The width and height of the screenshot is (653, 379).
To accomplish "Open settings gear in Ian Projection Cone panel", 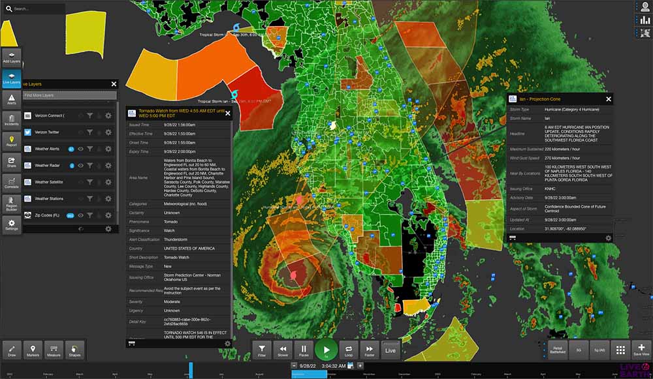I will (x=609, y=238).
